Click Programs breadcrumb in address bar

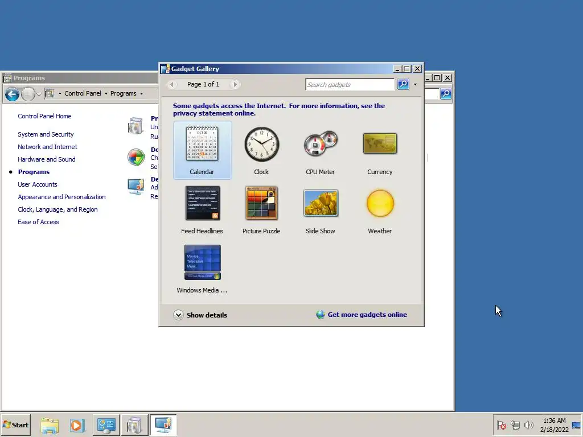click(x=123, y=93)
